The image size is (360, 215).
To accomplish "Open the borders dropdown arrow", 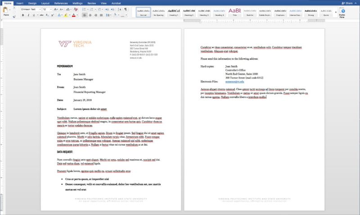I will pyautogui.click(x=126, y=15).
